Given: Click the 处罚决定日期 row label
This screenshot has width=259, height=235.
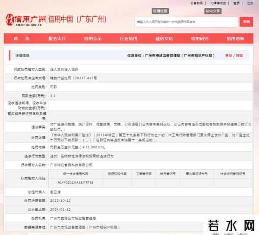Looking at the screenshot, I should 35,201.
